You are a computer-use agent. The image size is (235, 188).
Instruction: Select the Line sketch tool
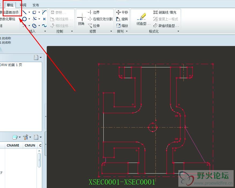tap(24, 12)
